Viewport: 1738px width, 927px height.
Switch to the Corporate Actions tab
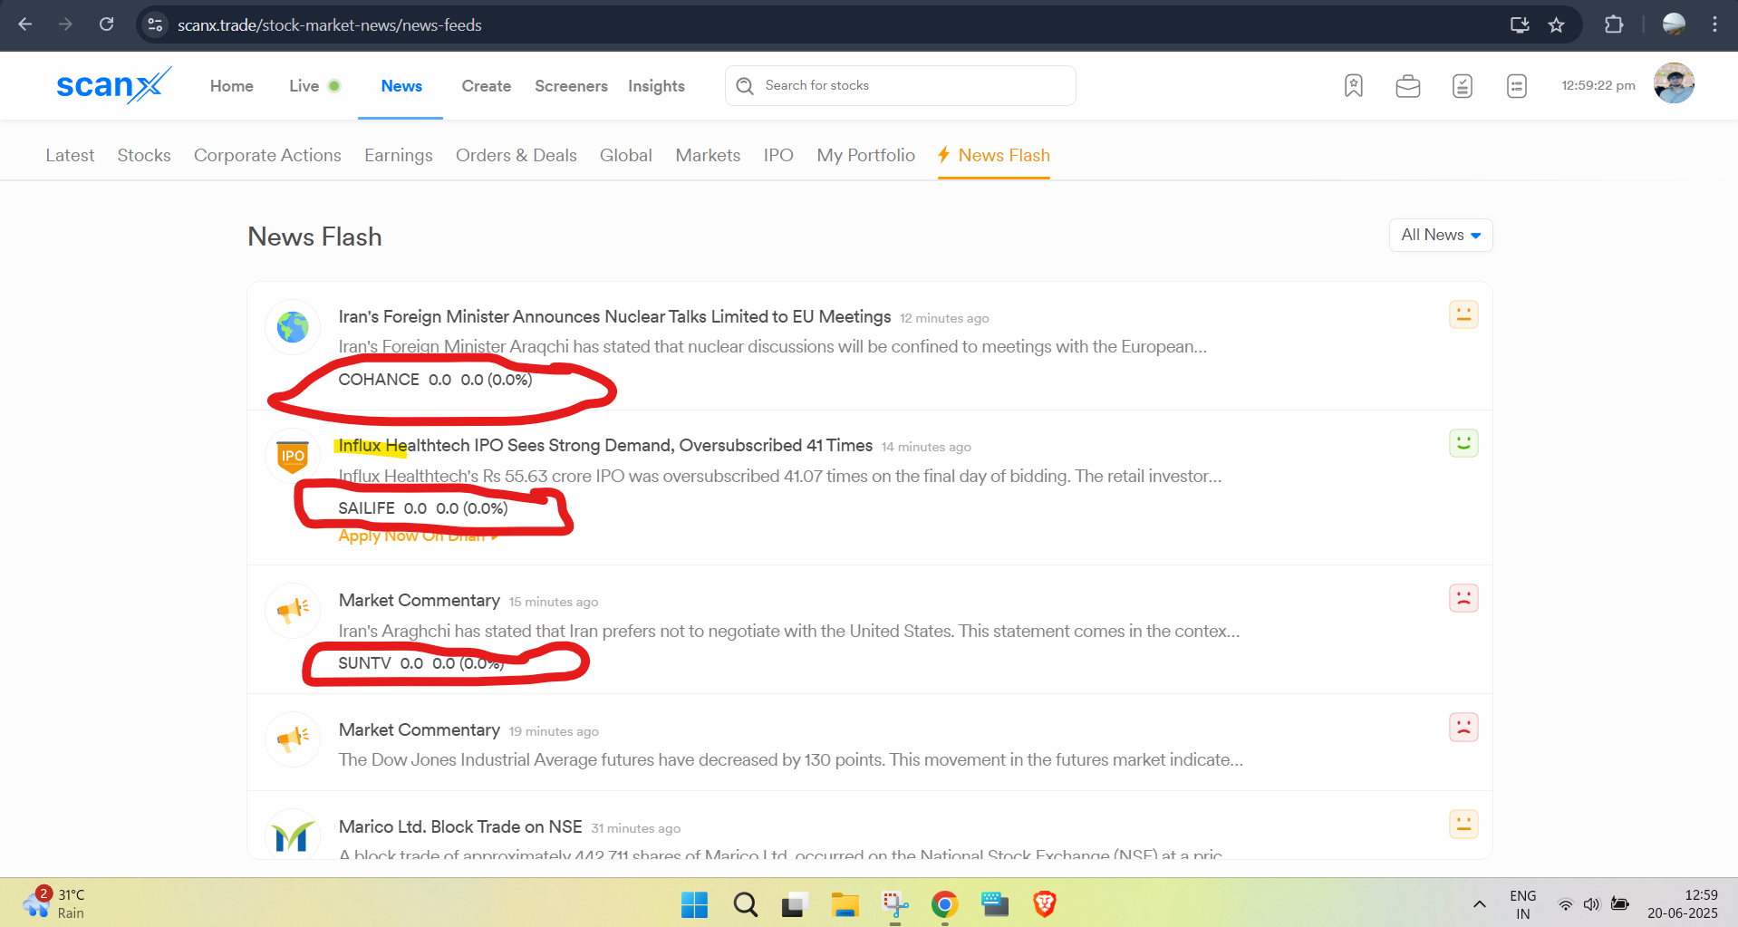[267, 156]
